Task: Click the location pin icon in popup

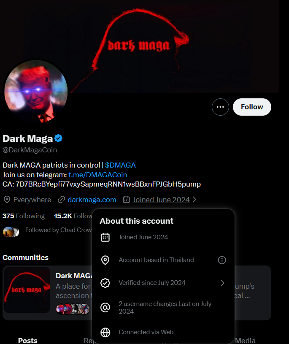Action: click(105, 260)
